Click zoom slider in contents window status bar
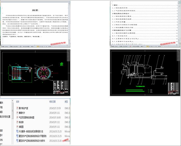The image size is (181, 146). click(x=170, y=47)
